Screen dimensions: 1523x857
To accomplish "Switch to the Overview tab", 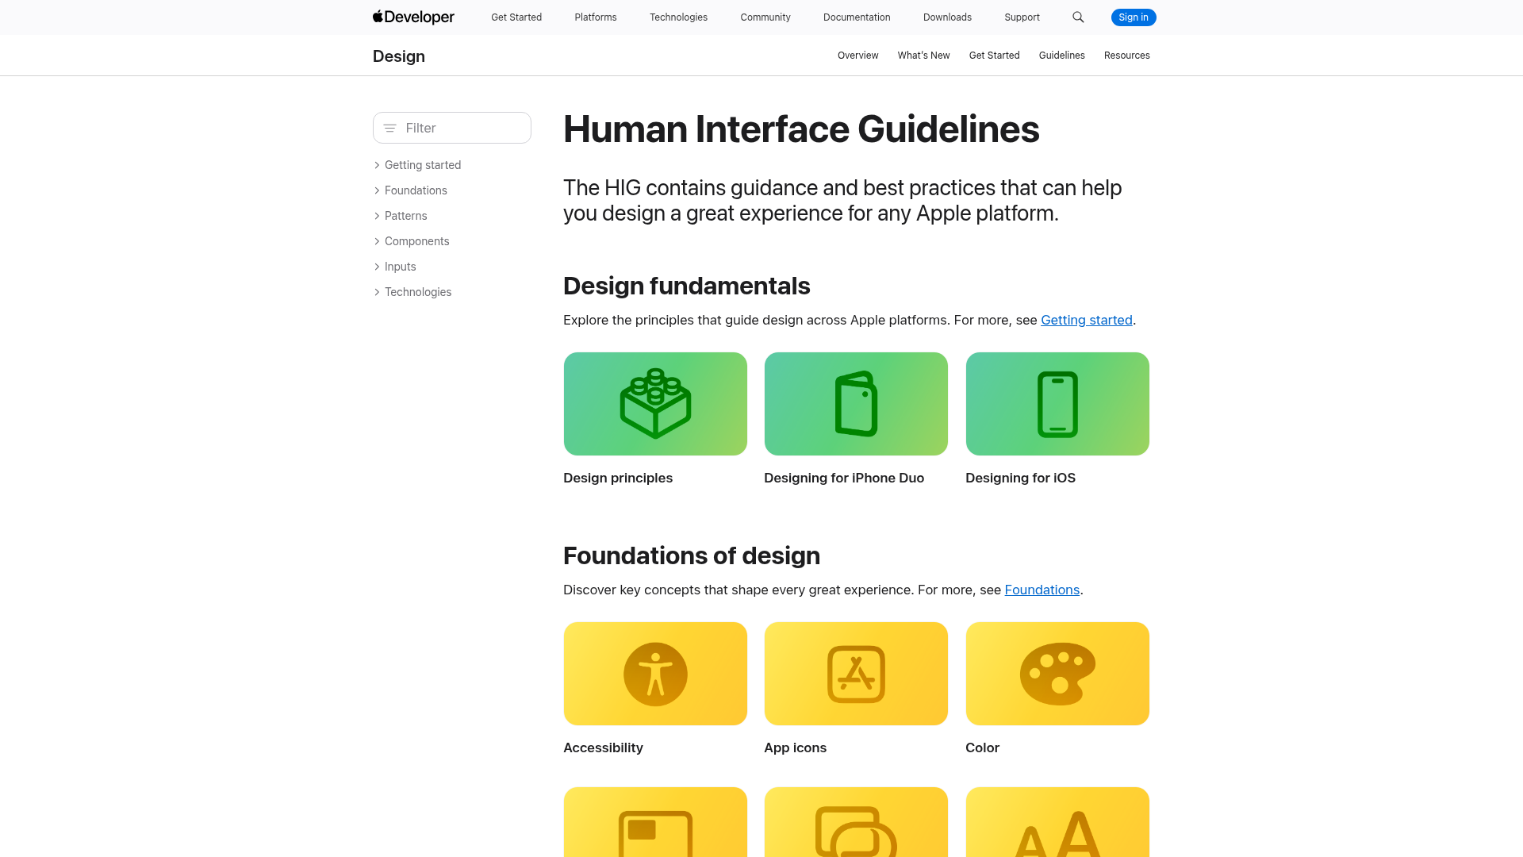I will (x=857, y=56).
